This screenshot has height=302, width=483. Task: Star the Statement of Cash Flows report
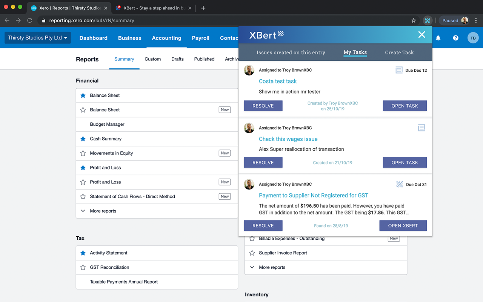[x=83, y=197]
